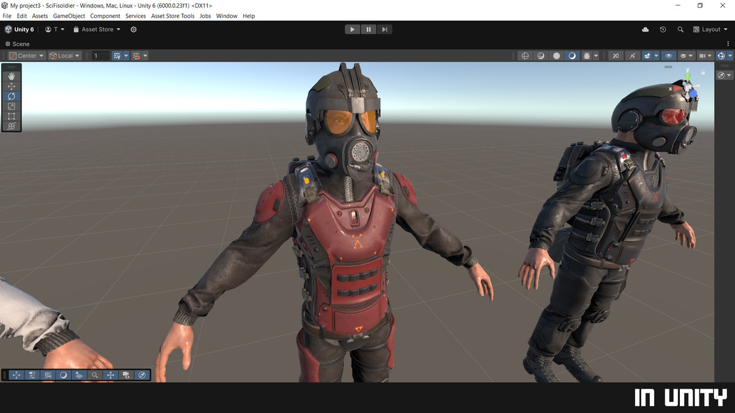Click the Step frame button
This screenshot has width=735, height=413.
point(384,29)
